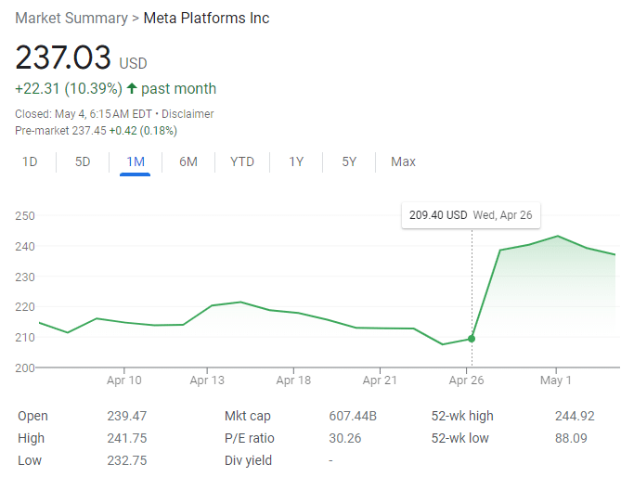This screenshot has width=634, height=477.
Task: Click the 200 y-axis label
Action: coord(25,367)
